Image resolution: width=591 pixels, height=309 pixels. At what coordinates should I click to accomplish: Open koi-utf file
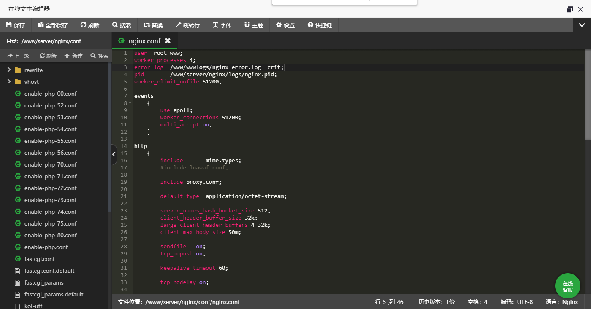point(33,306)
